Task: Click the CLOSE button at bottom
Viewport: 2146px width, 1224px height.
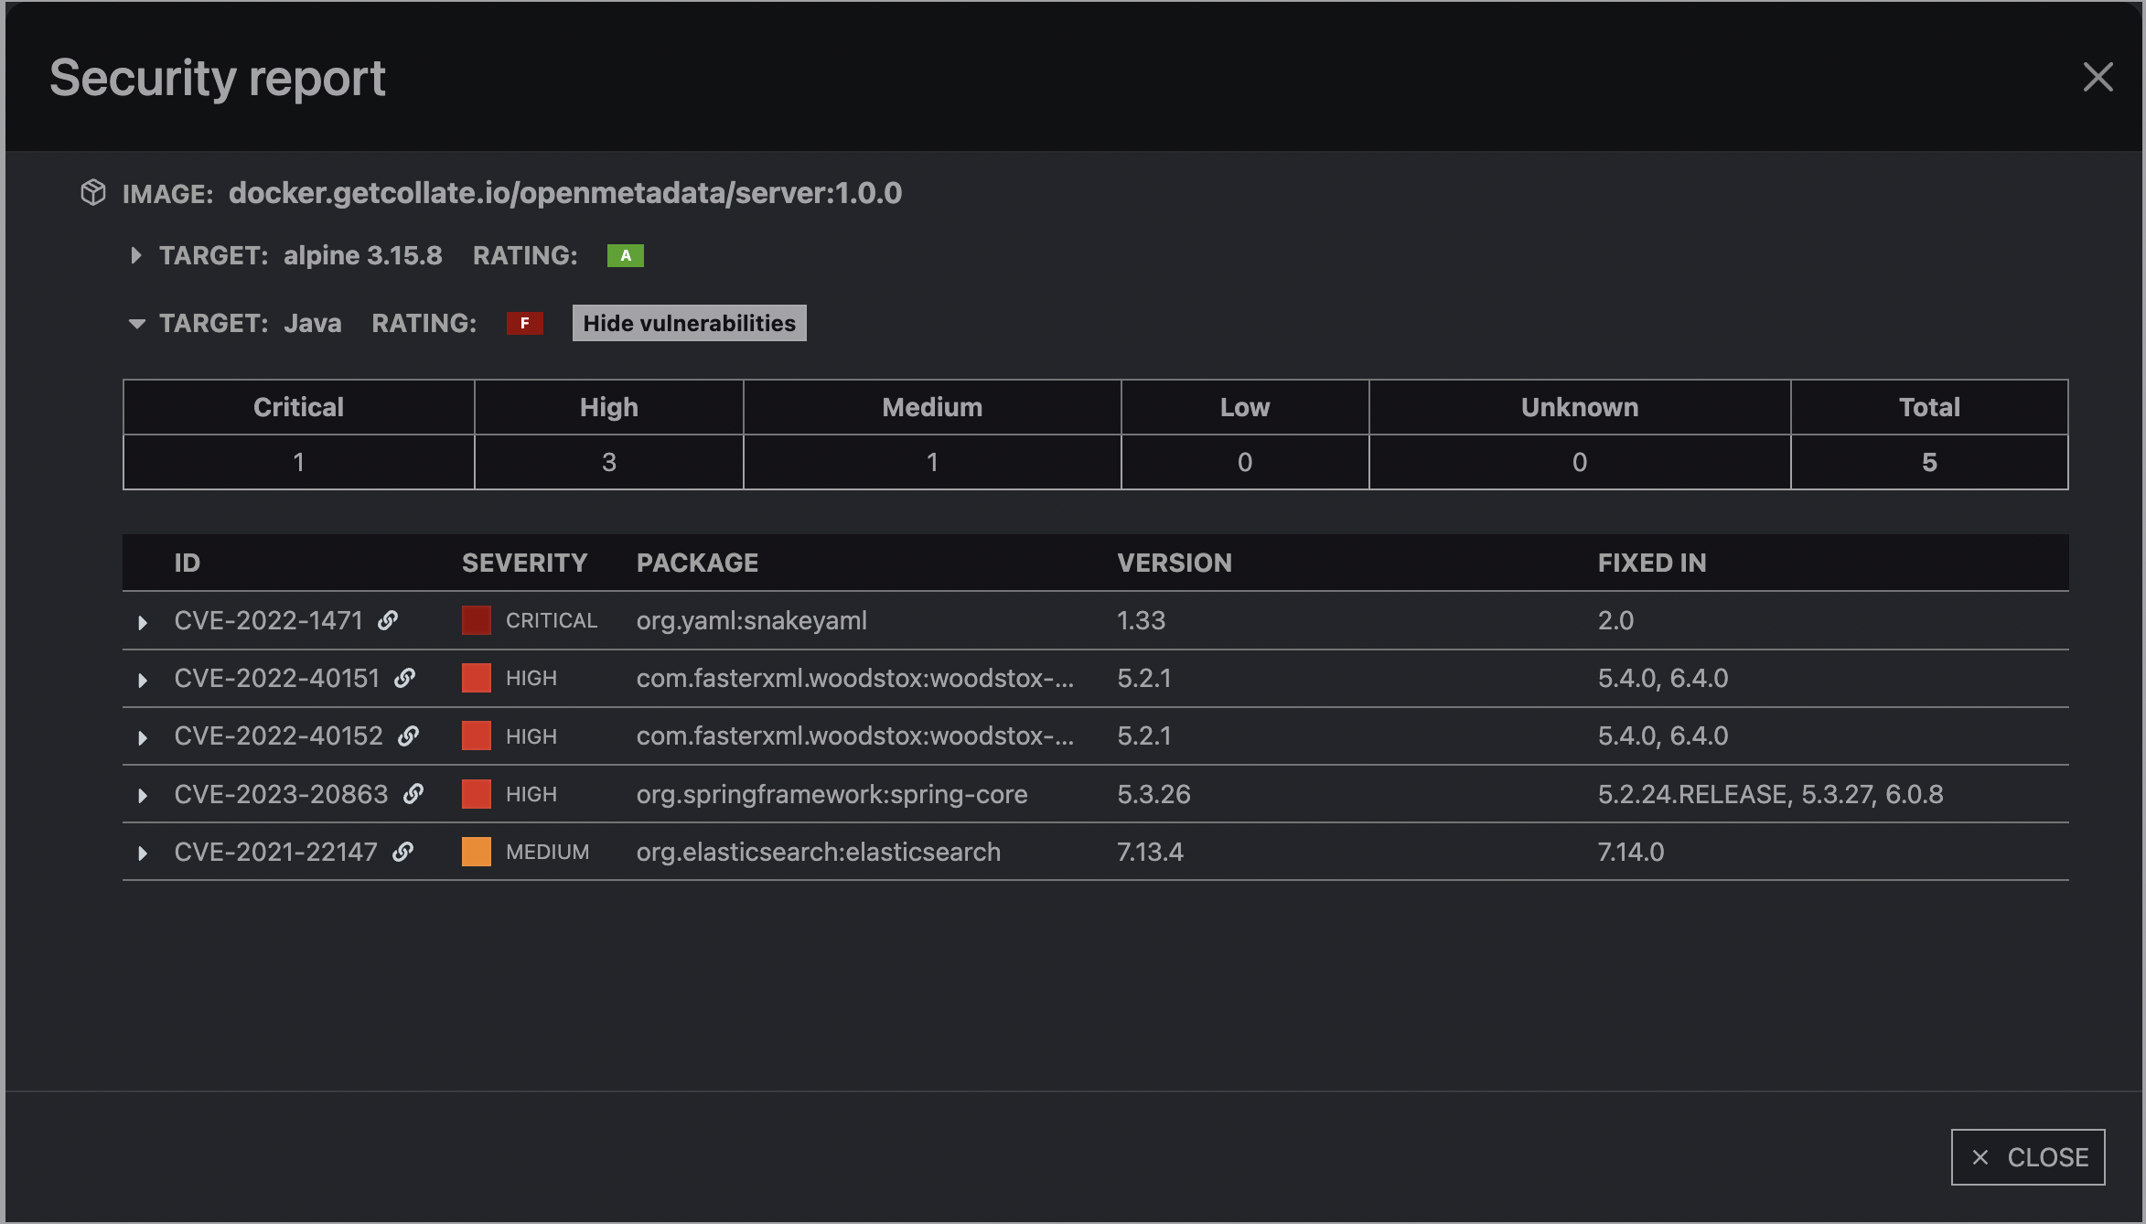Action: point(2028,1157)
